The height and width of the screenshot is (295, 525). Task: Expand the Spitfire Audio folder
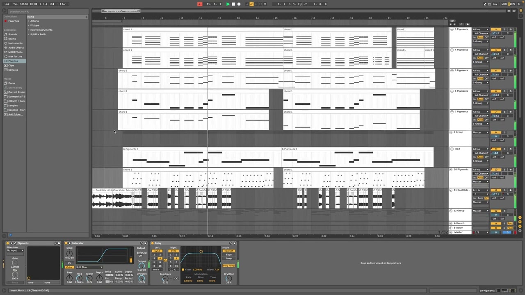point(28,34)
